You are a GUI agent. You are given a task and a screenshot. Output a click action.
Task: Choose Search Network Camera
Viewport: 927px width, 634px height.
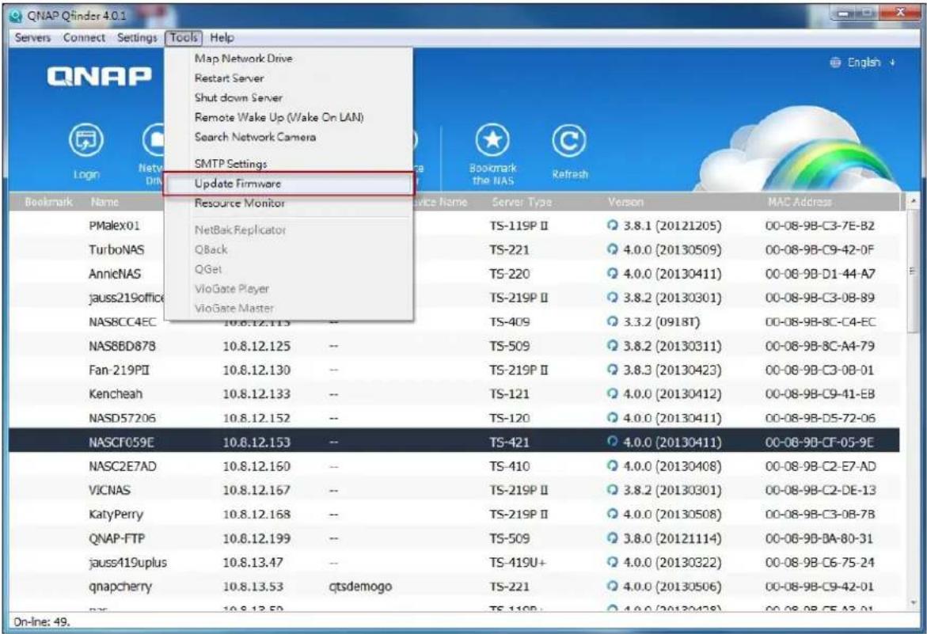point(288,136)
